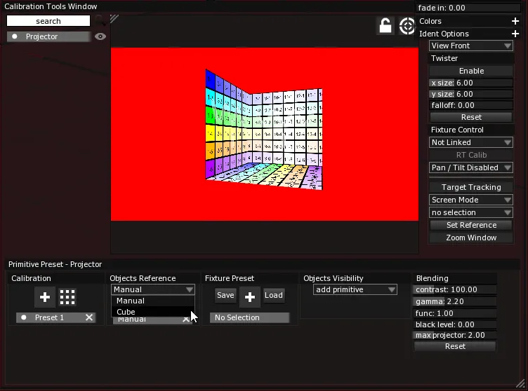
Task: Open the no selection dropdown
Action: [x=470, y=212]
